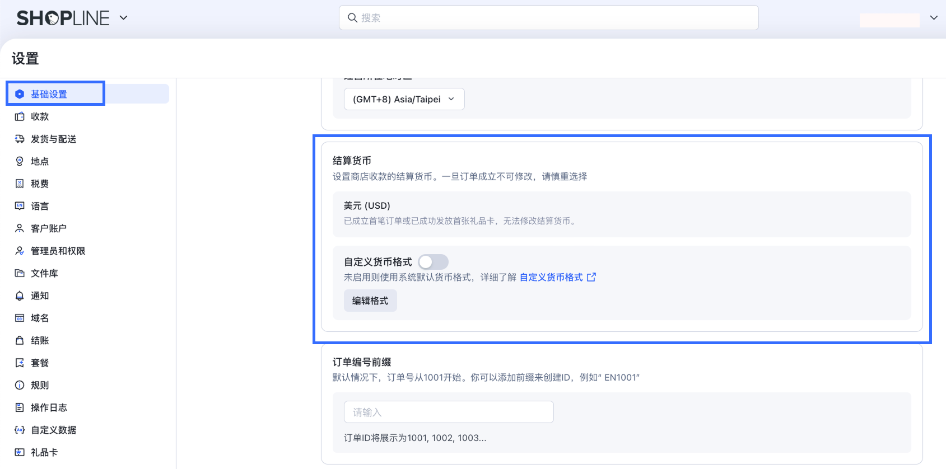Enable the 自定义货币格式 toggle switch
Viewport: 946px width, 469px height.
click(433, 262)
